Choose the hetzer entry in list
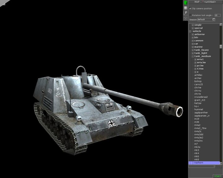This screenshot has width=223, height=178. point(198,103)
